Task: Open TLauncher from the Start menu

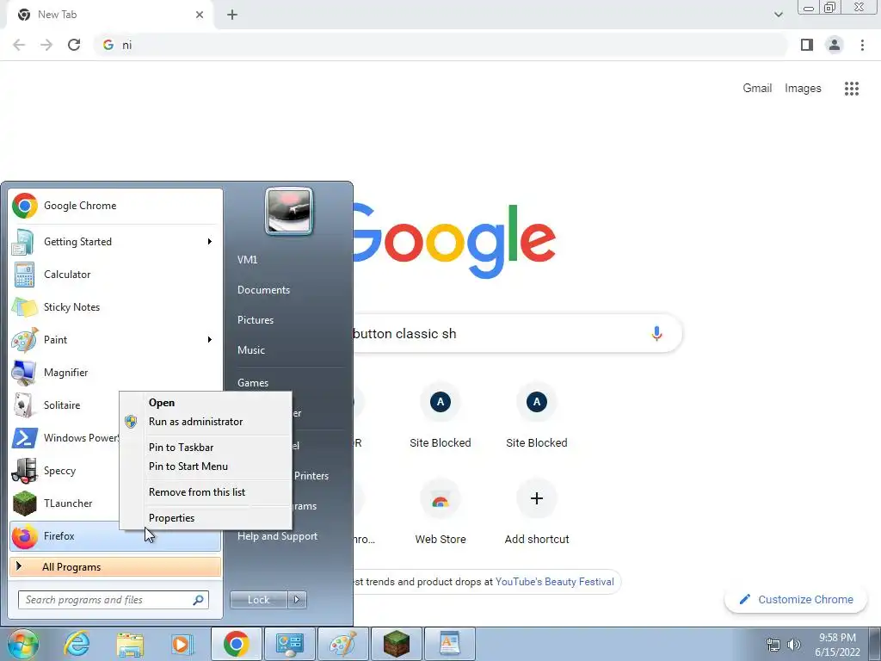Action: coord(64,503)
